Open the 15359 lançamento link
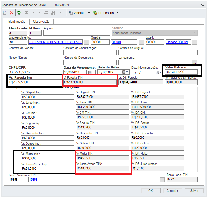Screen dimensions: 208x198 [x=33, y=180]
